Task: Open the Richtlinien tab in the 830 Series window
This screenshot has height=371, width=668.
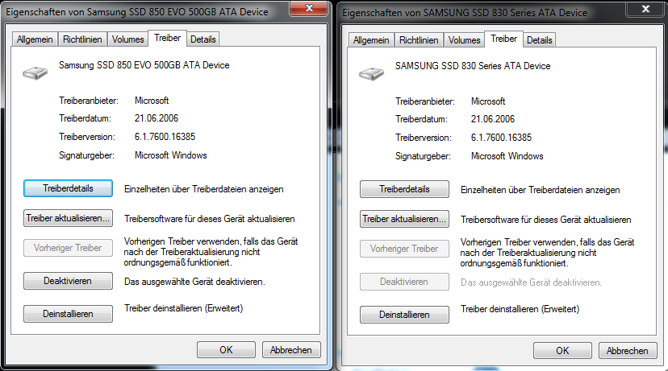Action: click(419, 40)
